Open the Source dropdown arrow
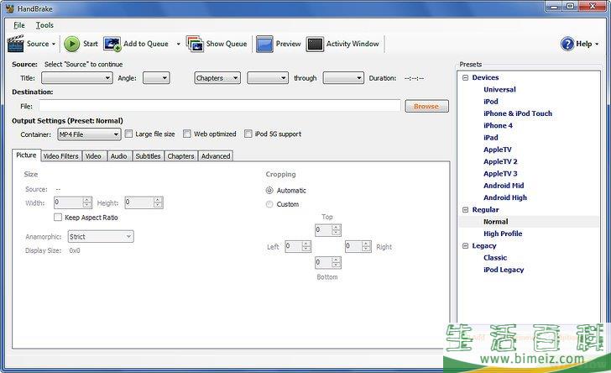This screenshot has width=611, height=373. 54,44
